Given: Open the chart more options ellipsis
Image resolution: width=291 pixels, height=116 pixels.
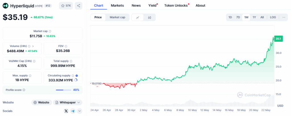Looking at the screenshot, I should pyautogui.click(x=284, y=17).
